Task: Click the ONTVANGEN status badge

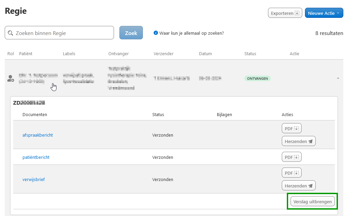Action: [257, 78]
